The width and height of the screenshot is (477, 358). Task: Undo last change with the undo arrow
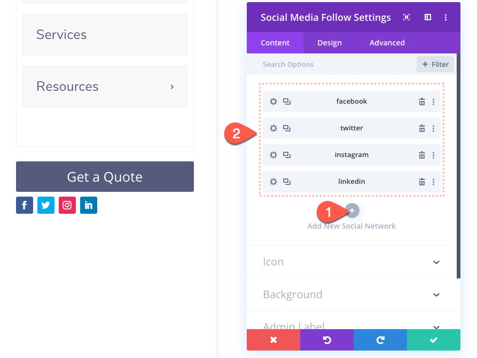326,340
